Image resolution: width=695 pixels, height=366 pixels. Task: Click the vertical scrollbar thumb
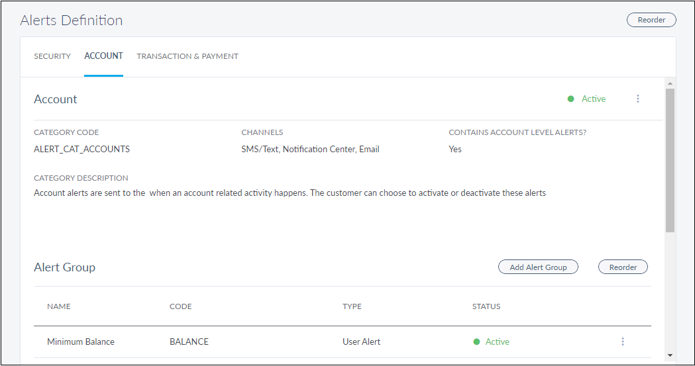pyautogui.click(x=670, y=160)
